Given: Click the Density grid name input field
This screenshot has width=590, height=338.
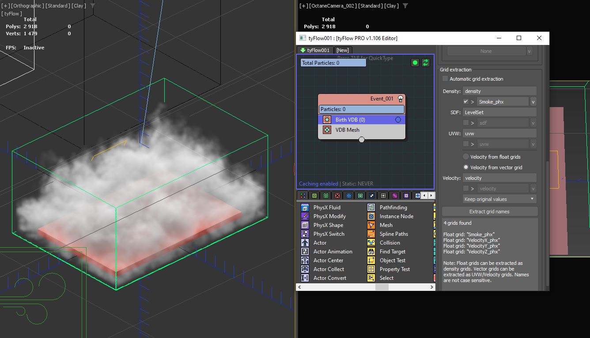Looking at the screenshot, I should pos(499,91).
